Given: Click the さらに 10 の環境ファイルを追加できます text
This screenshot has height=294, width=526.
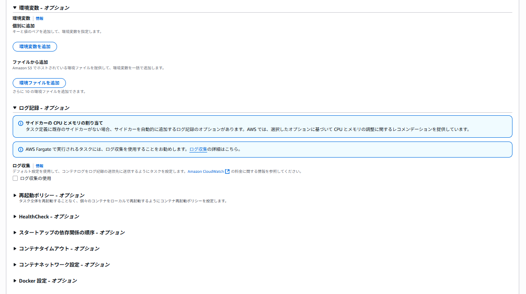Looking at the screenshot, I should click(49, 92).
